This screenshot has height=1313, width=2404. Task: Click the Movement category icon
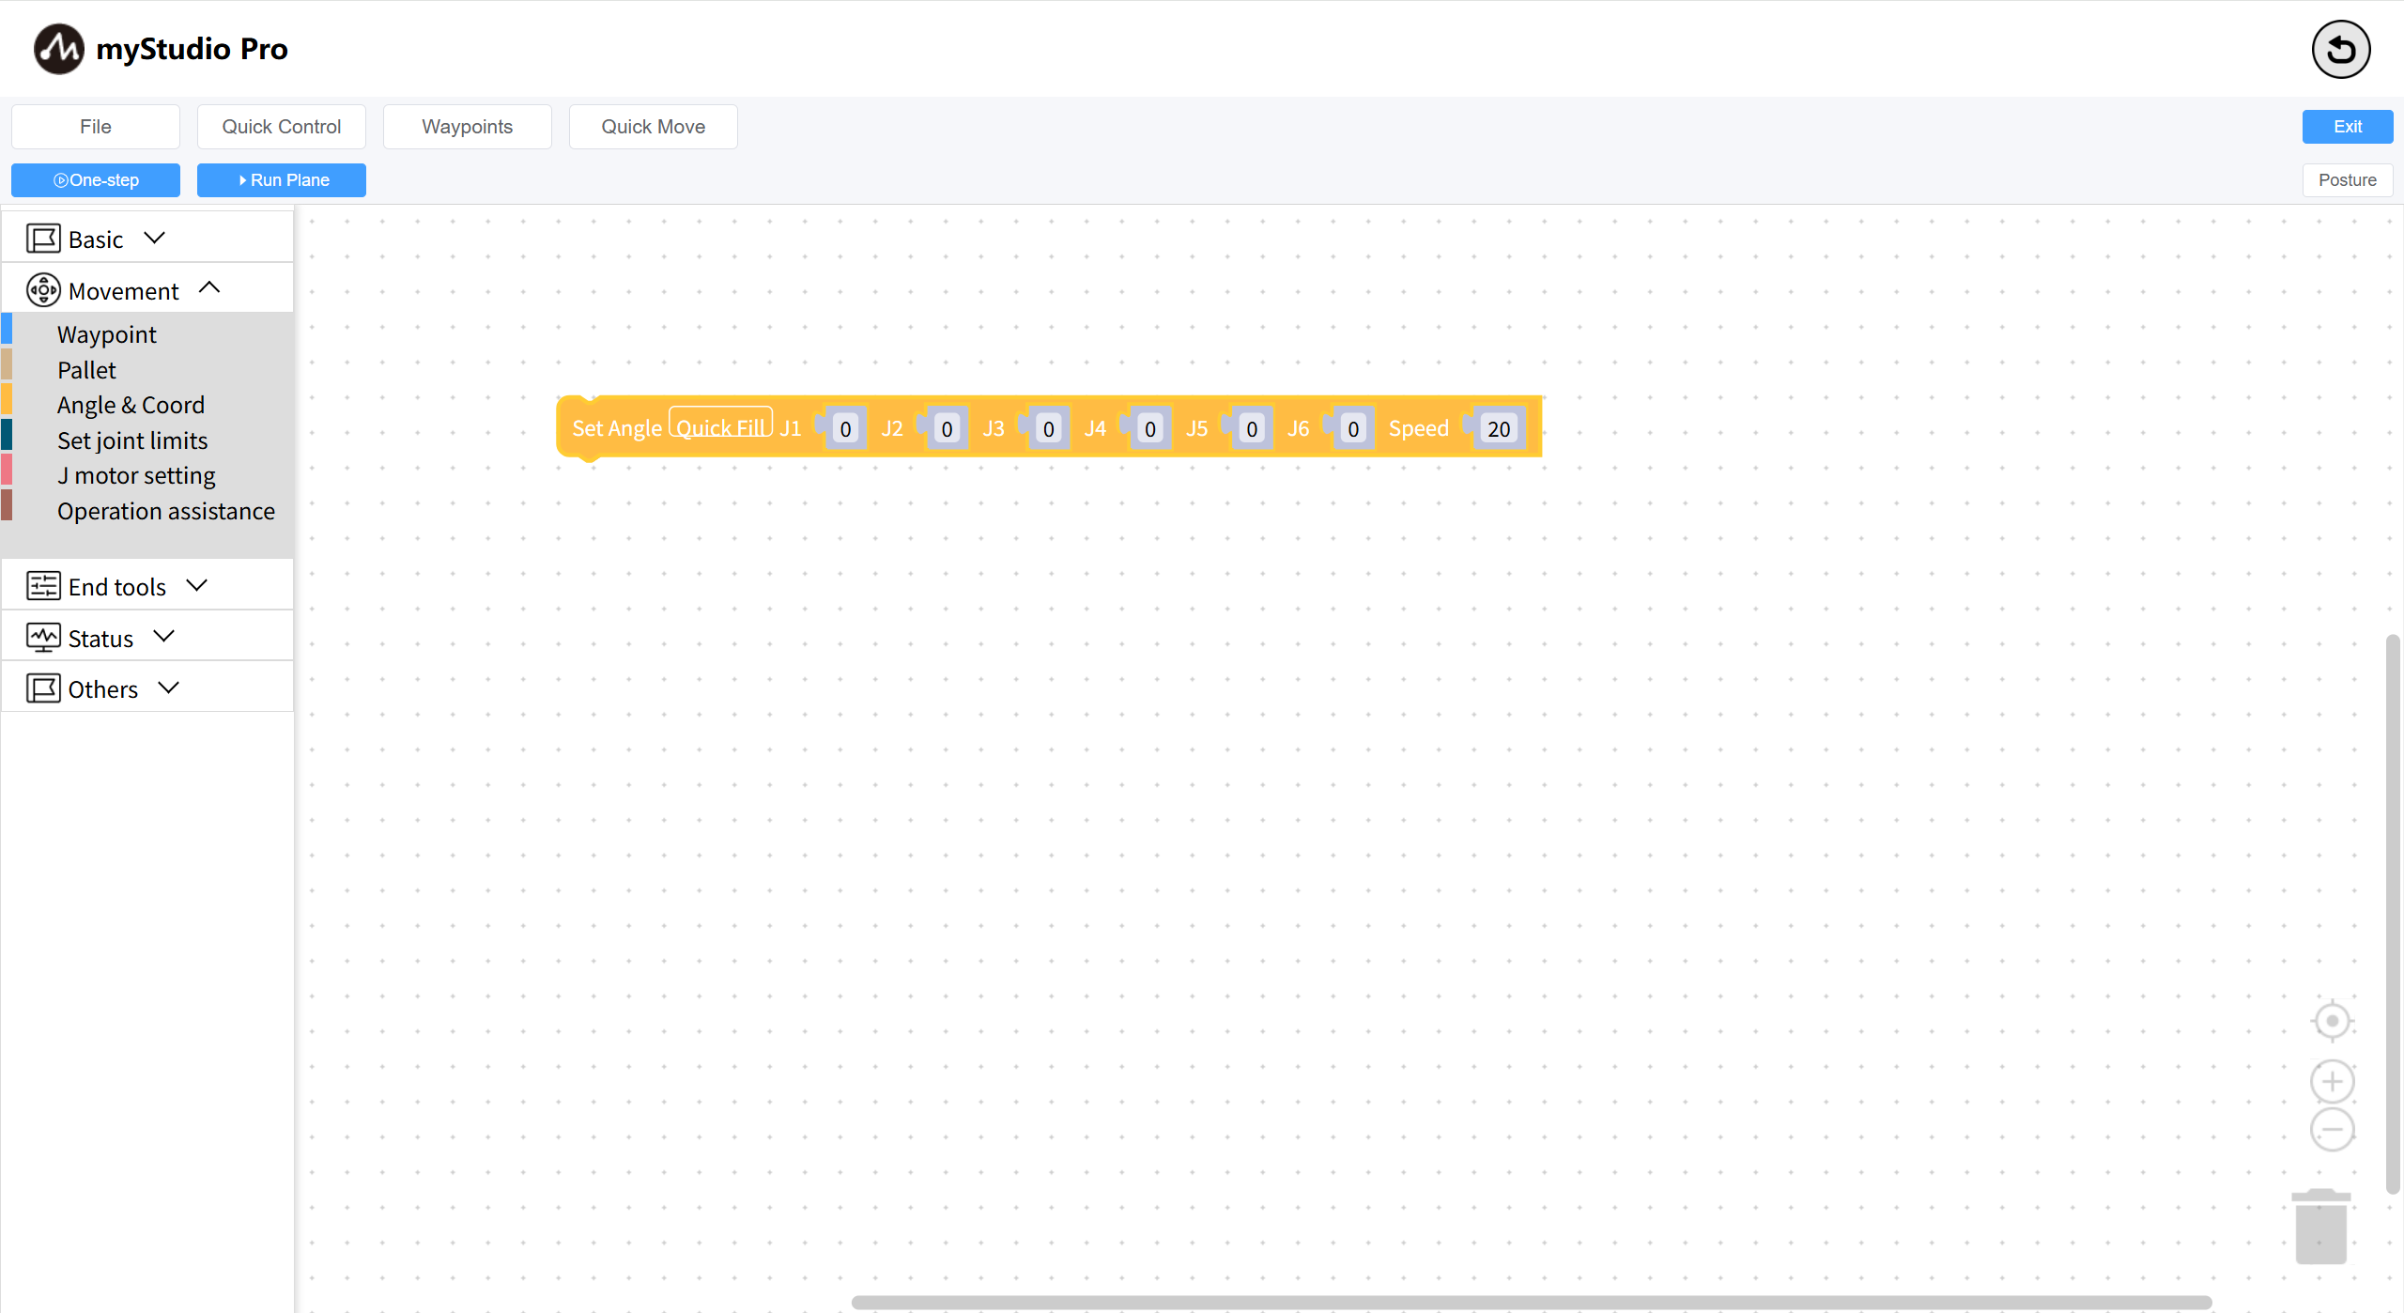[x=43, y=290]
